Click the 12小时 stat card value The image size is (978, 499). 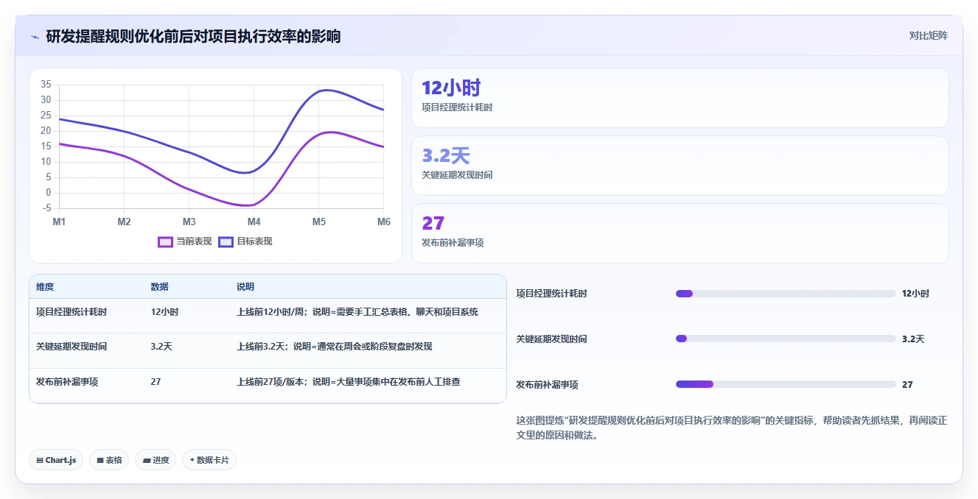[x=451, y=88]
